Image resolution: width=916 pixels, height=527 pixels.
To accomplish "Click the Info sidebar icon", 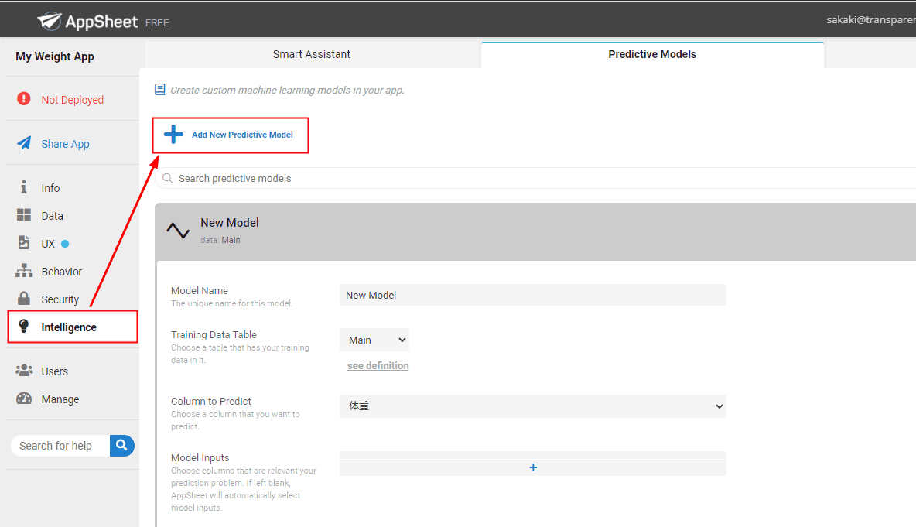I will point(24,187).
